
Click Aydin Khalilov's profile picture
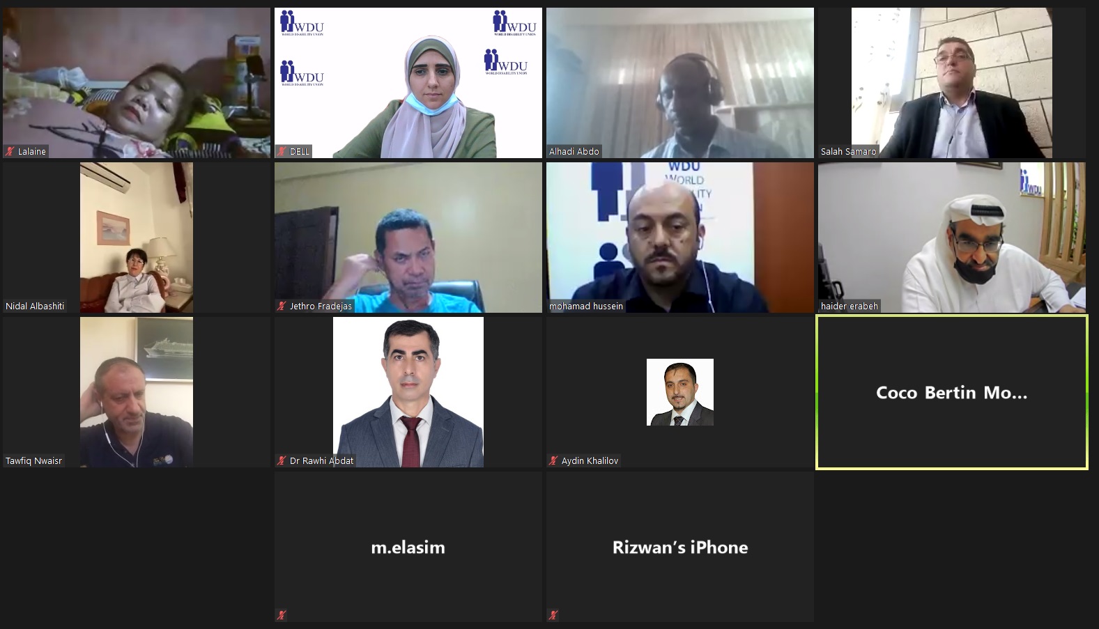pyautogui.click(x=680, y=392)
